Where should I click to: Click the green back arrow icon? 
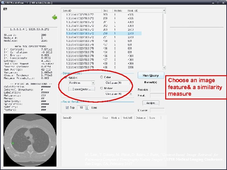(x=55, y=17)
